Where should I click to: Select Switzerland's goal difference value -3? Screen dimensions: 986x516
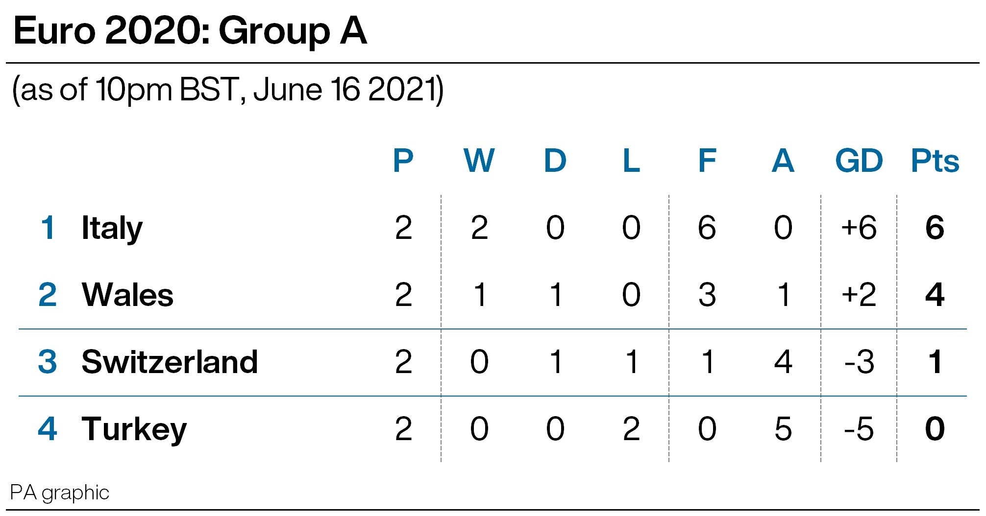pos(859,362)
